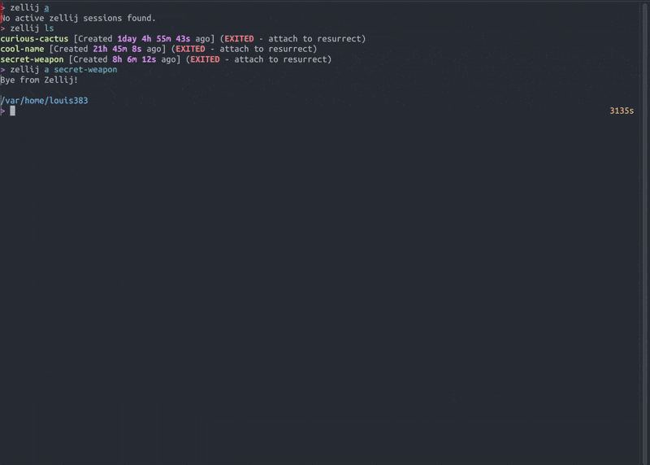The height and width of the screenshot is (465, 650).
Task: Click the /var/home/louis383 path
Action: 45,100
